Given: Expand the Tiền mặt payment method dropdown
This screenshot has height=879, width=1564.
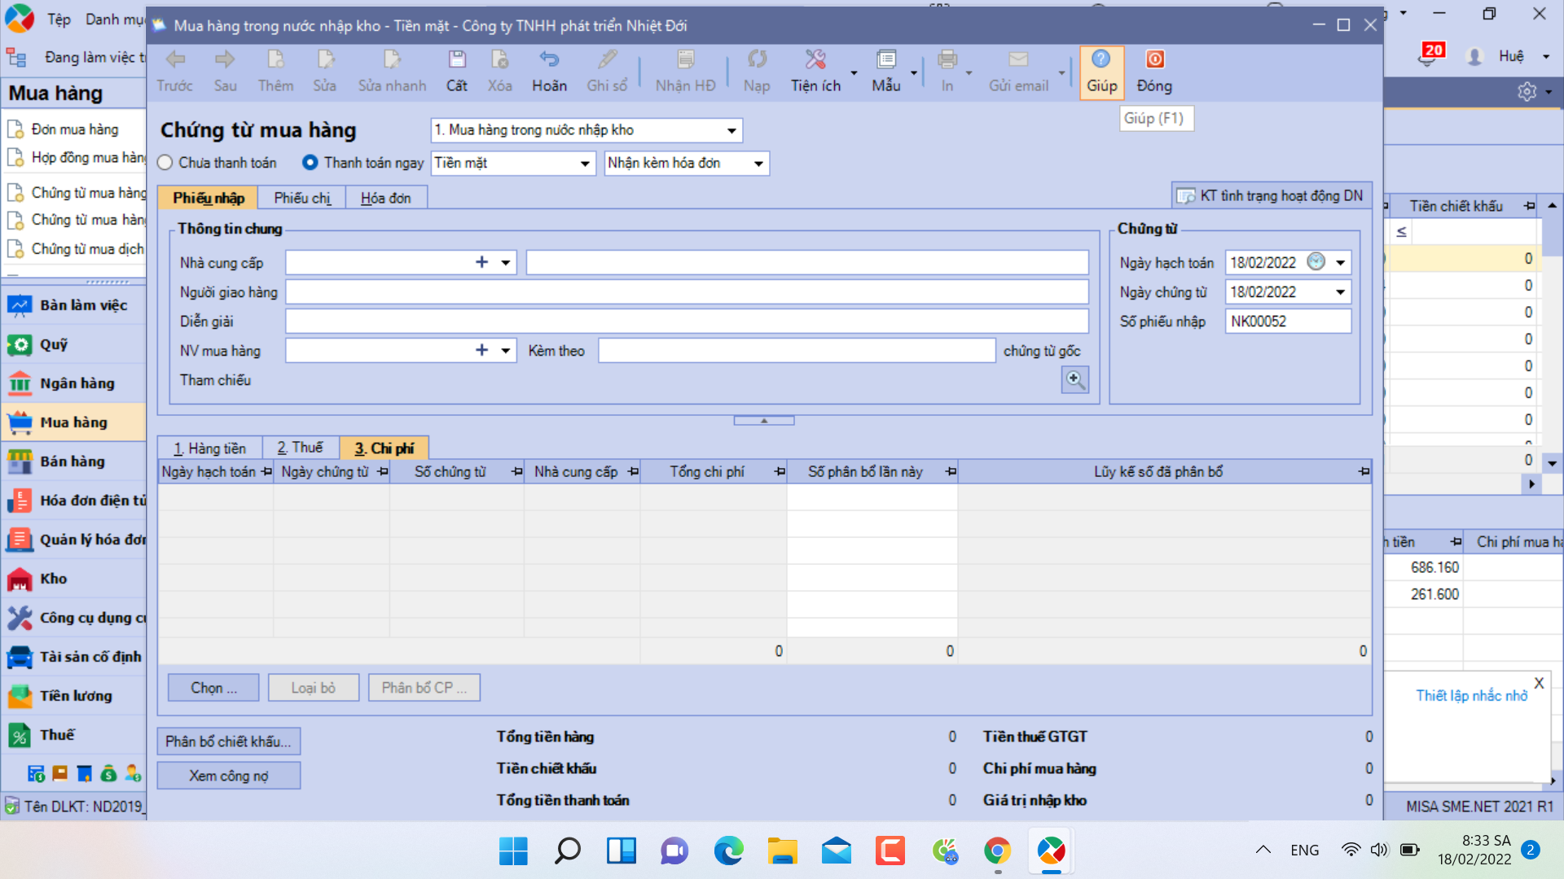Looking at the screenshot, I should (x=585, y=164).
